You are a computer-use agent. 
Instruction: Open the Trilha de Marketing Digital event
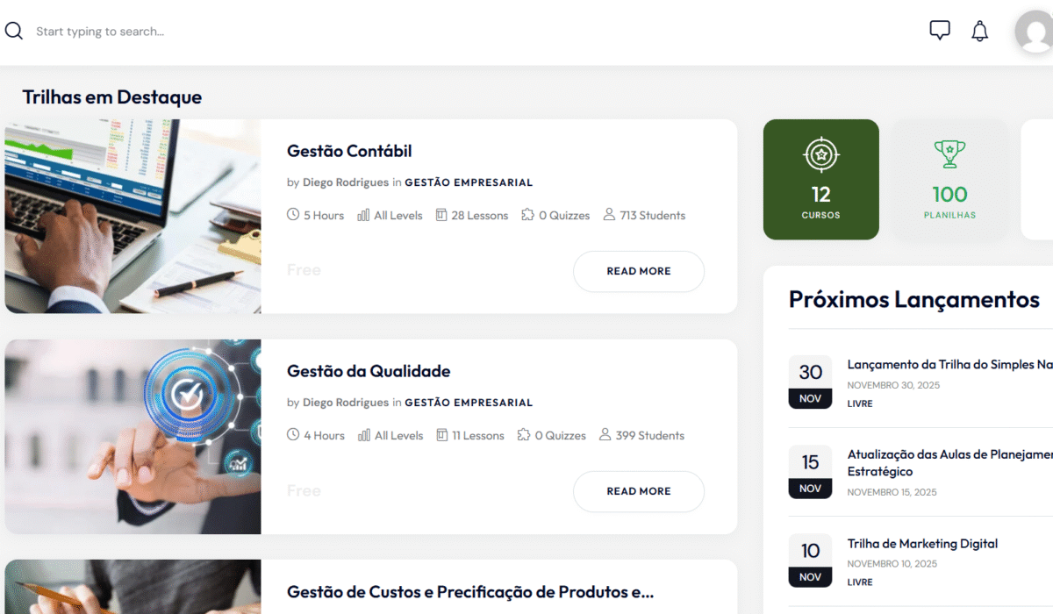922,544
